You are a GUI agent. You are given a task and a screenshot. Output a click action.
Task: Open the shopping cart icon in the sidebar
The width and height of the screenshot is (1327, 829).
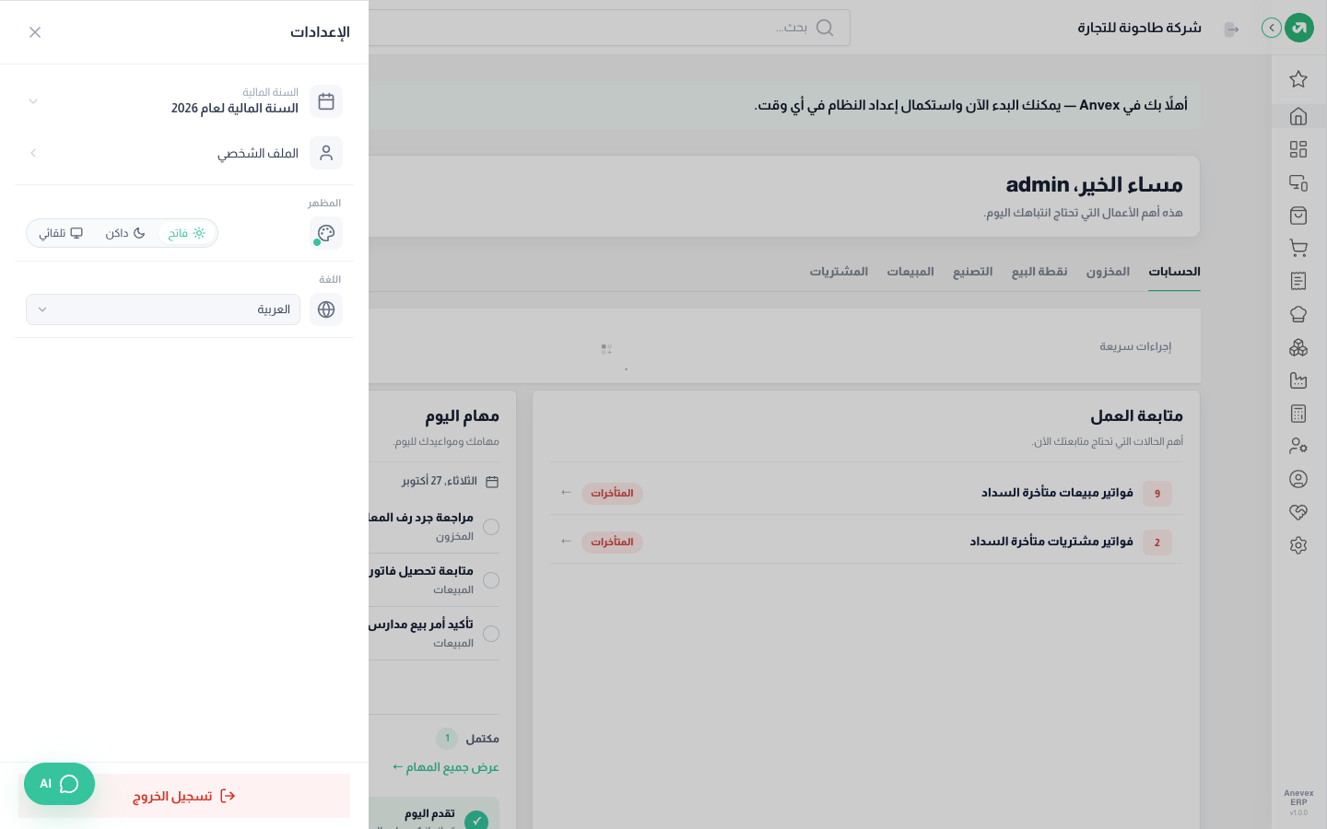click(1298, 248)
